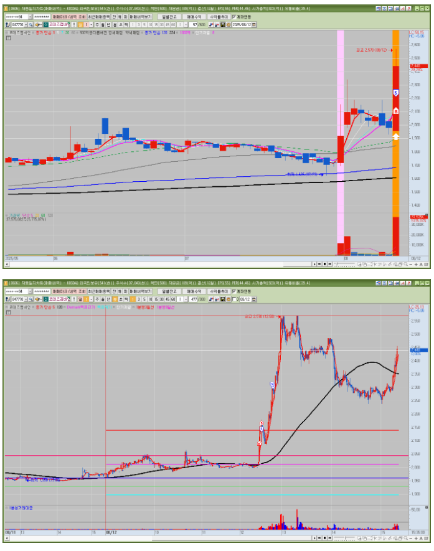The height and width of the screenshot is (551, 434).
Task: Click the help question-mark icon in minute chart title bar
Action: [408, 283]
